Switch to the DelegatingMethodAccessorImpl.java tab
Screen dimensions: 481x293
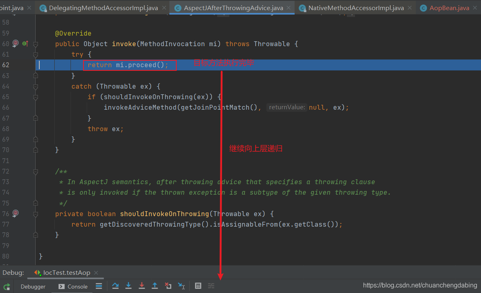[103, 8]
